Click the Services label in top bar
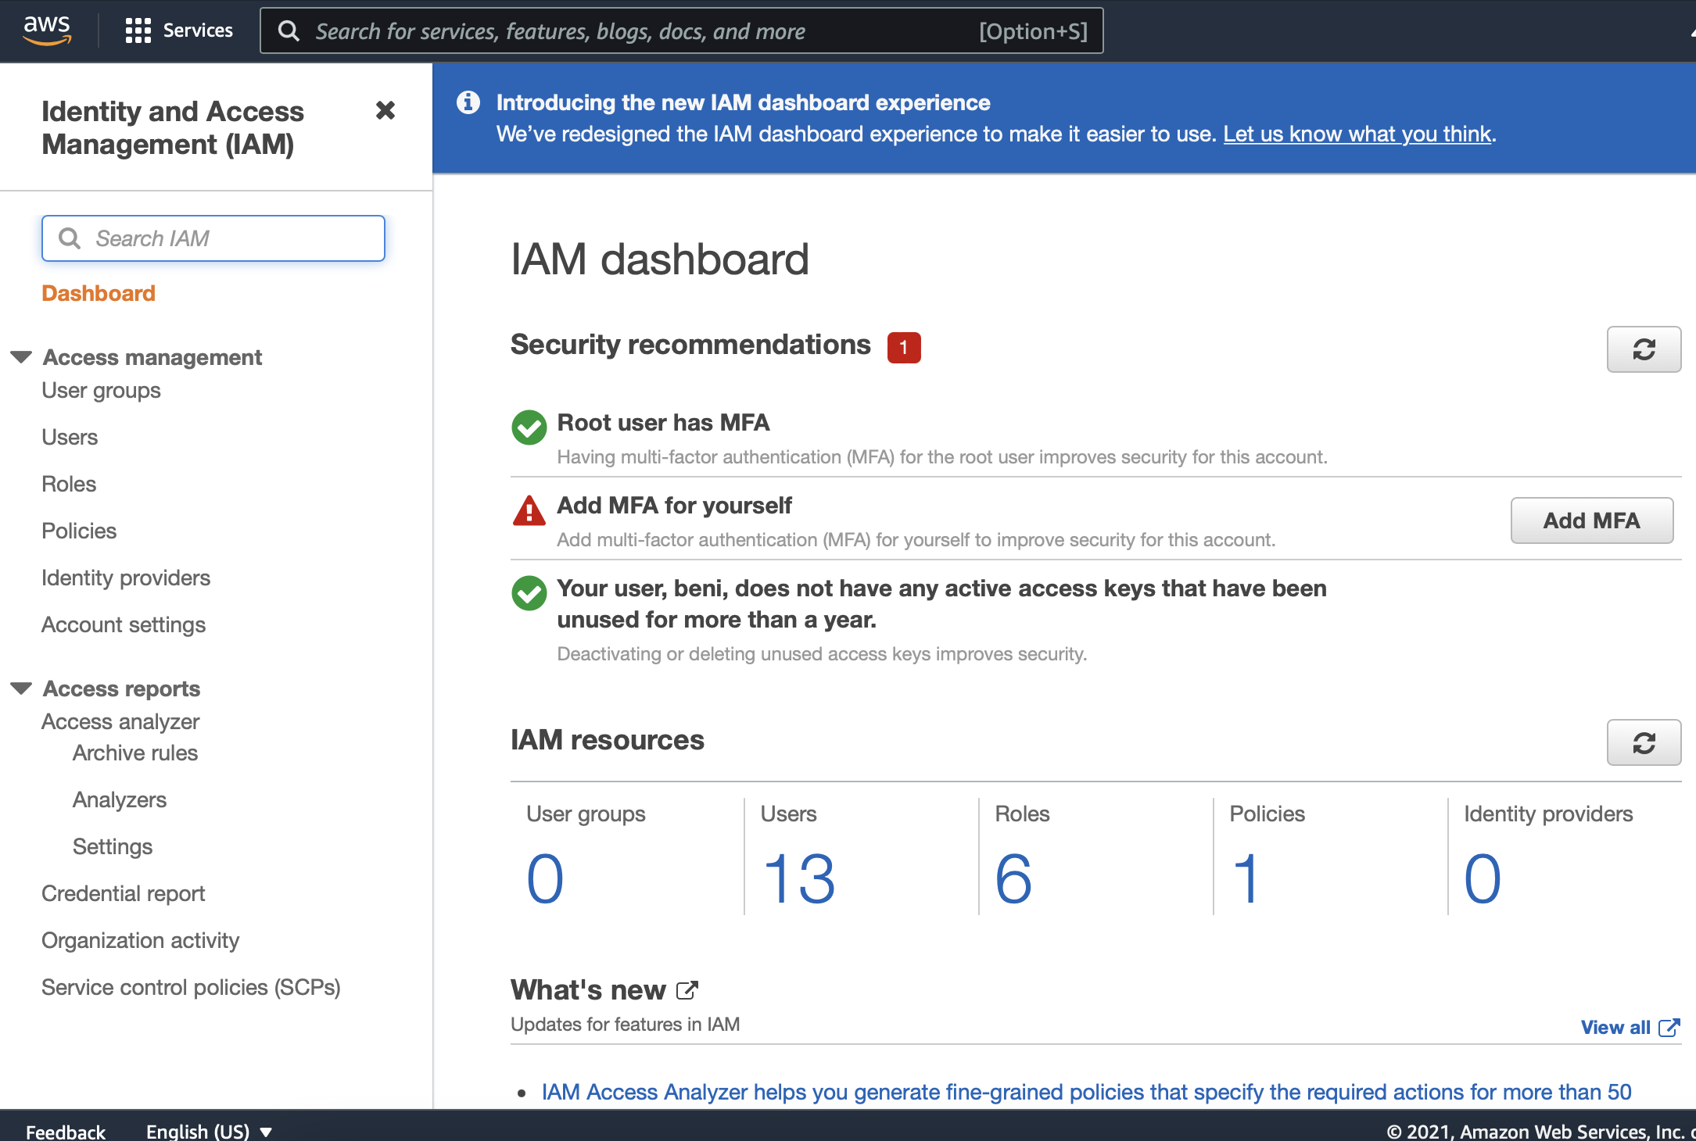 [198, 30]
